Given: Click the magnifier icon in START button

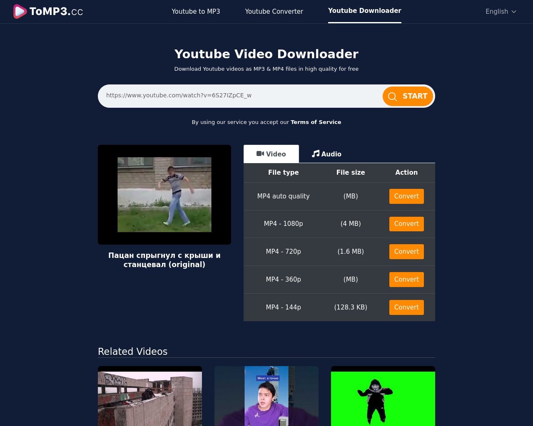Looking at the screenshot, I should tap(392, 97).
